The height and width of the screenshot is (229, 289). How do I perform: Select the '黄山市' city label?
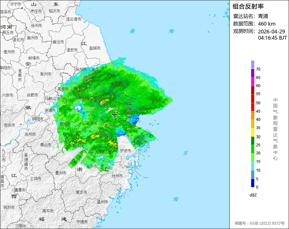46,145
